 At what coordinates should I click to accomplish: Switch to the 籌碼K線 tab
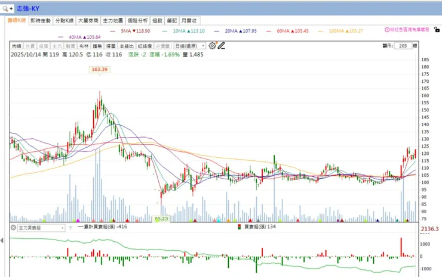coord(17,20)
